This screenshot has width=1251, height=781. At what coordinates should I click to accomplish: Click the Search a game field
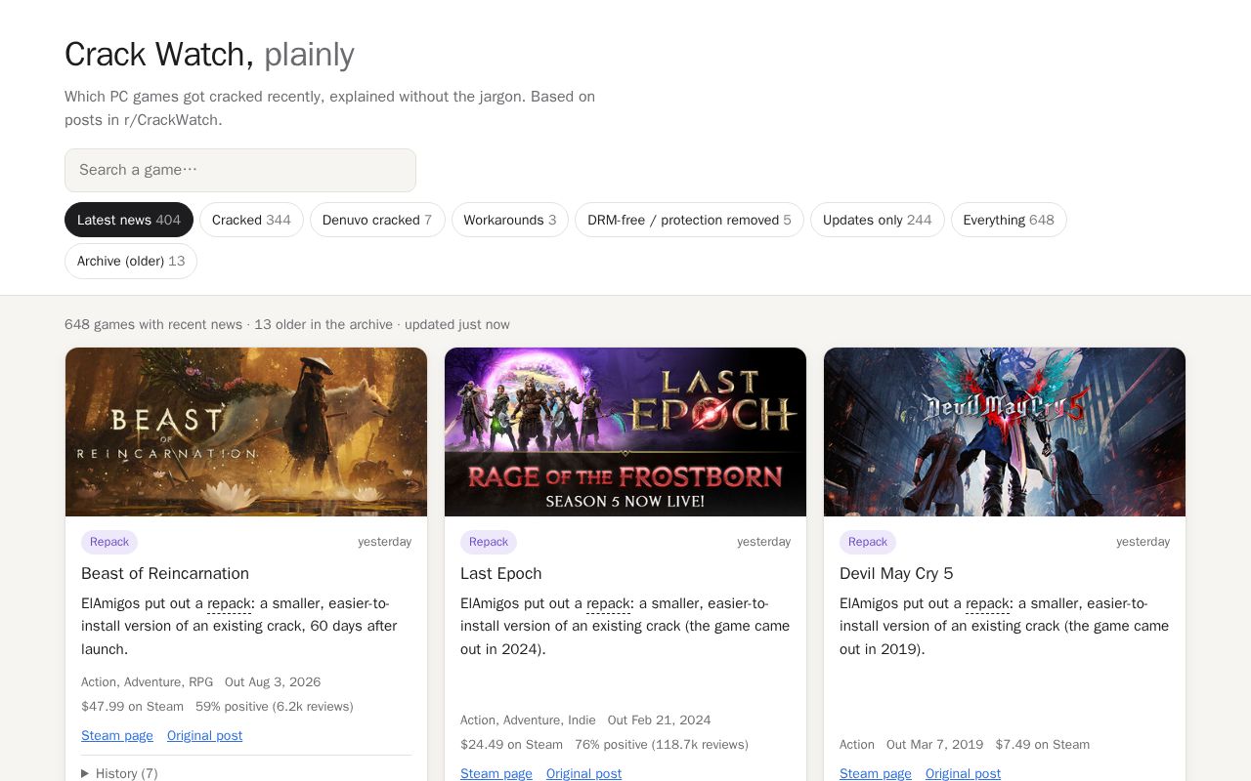pyautogui.click(x=240, y=170)
